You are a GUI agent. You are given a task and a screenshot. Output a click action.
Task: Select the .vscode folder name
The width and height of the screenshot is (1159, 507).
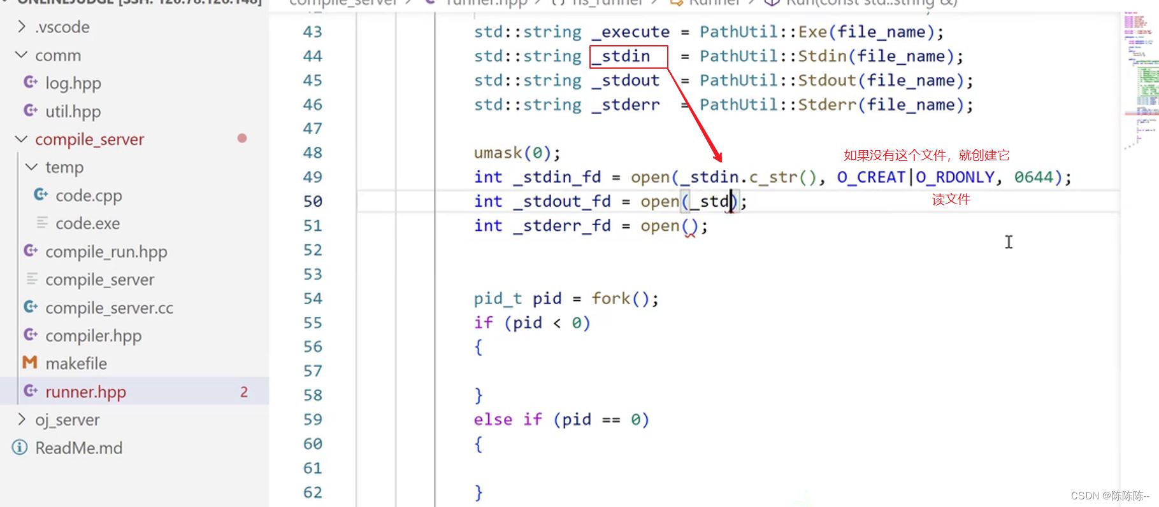(x=62, y=27)
